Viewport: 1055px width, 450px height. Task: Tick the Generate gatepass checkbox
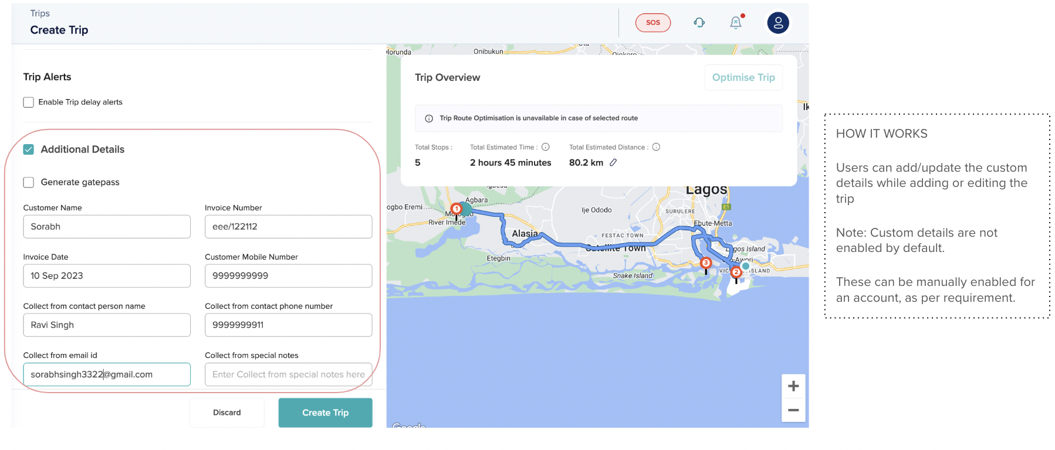[x=29, y=182]
